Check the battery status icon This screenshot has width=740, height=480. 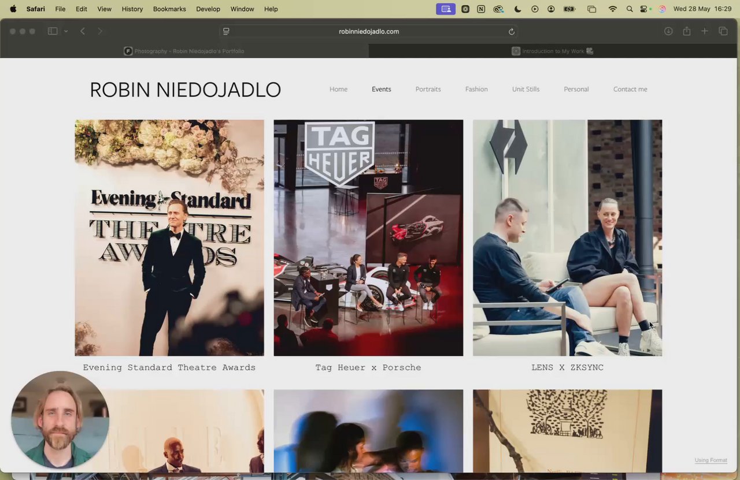click(x=569, y=9)
